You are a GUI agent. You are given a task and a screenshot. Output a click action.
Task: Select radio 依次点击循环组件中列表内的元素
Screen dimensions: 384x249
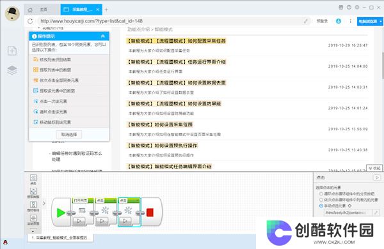321,200
